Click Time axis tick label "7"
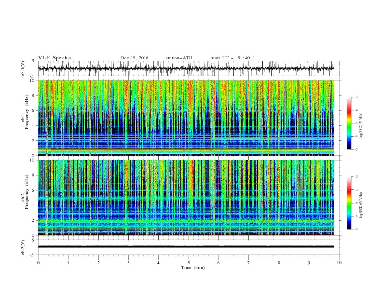Image resolution: width=382 pixels, height=295 pixels. pyautogui.click(x=249, y=263)
